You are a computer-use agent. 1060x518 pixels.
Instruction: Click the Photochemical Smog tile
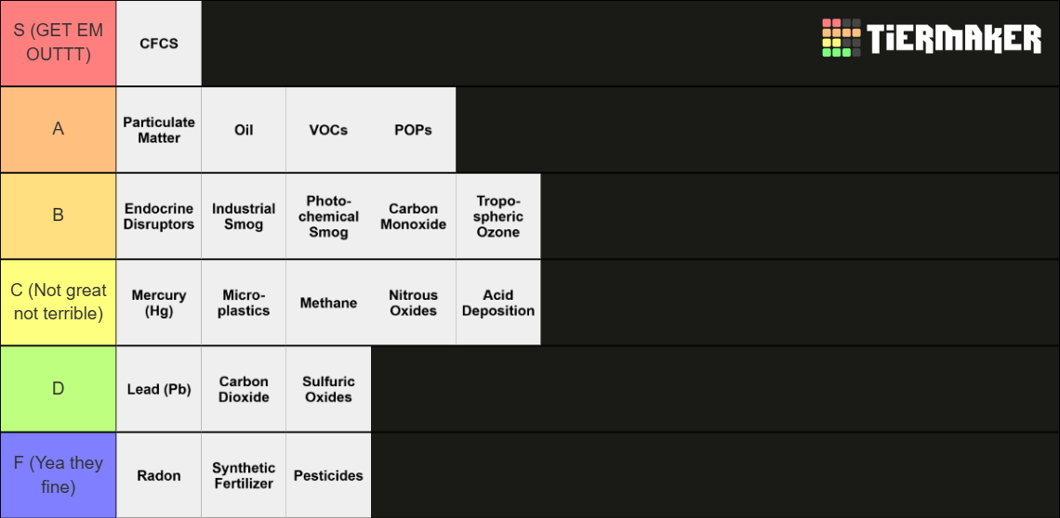[328, 216]
